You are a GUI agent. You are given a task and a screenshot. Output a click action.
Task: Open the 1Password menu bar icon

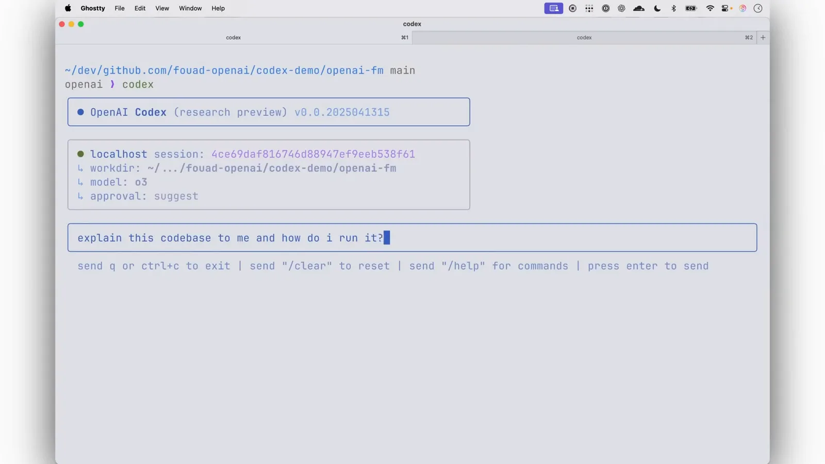606,8
